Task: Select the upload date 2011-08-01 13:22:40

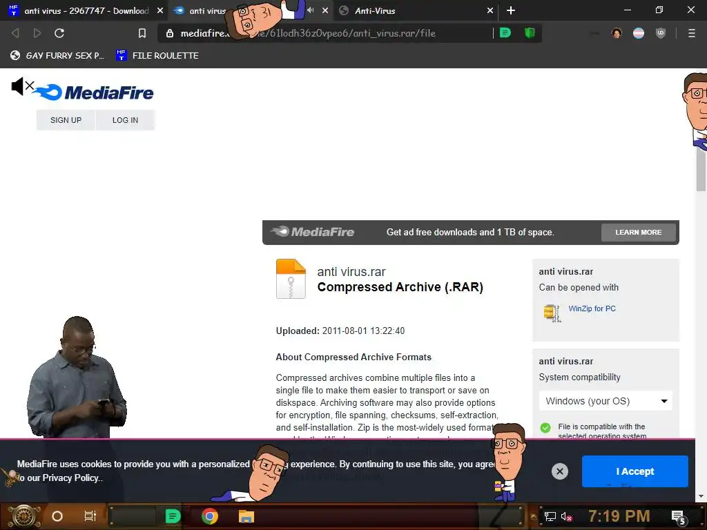Action: pyautogui.click(x=363, y=331)
